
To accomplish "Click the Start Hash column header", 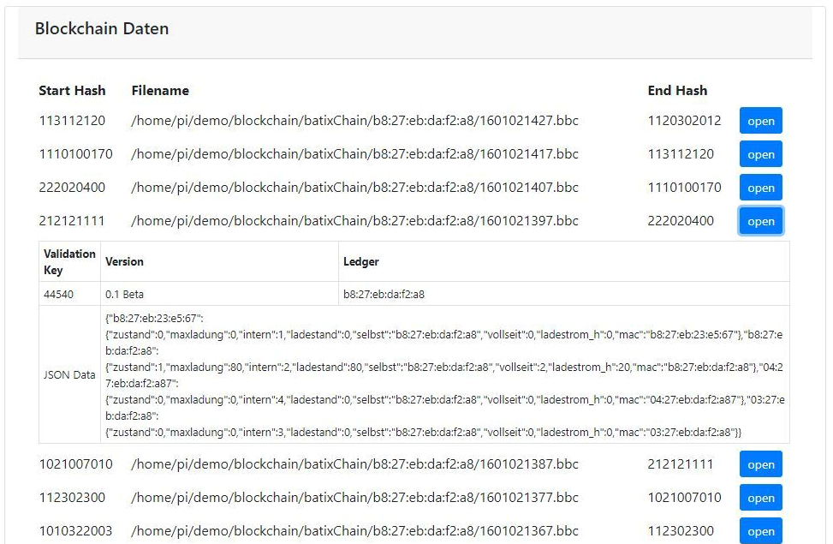I will coord(72,90).
